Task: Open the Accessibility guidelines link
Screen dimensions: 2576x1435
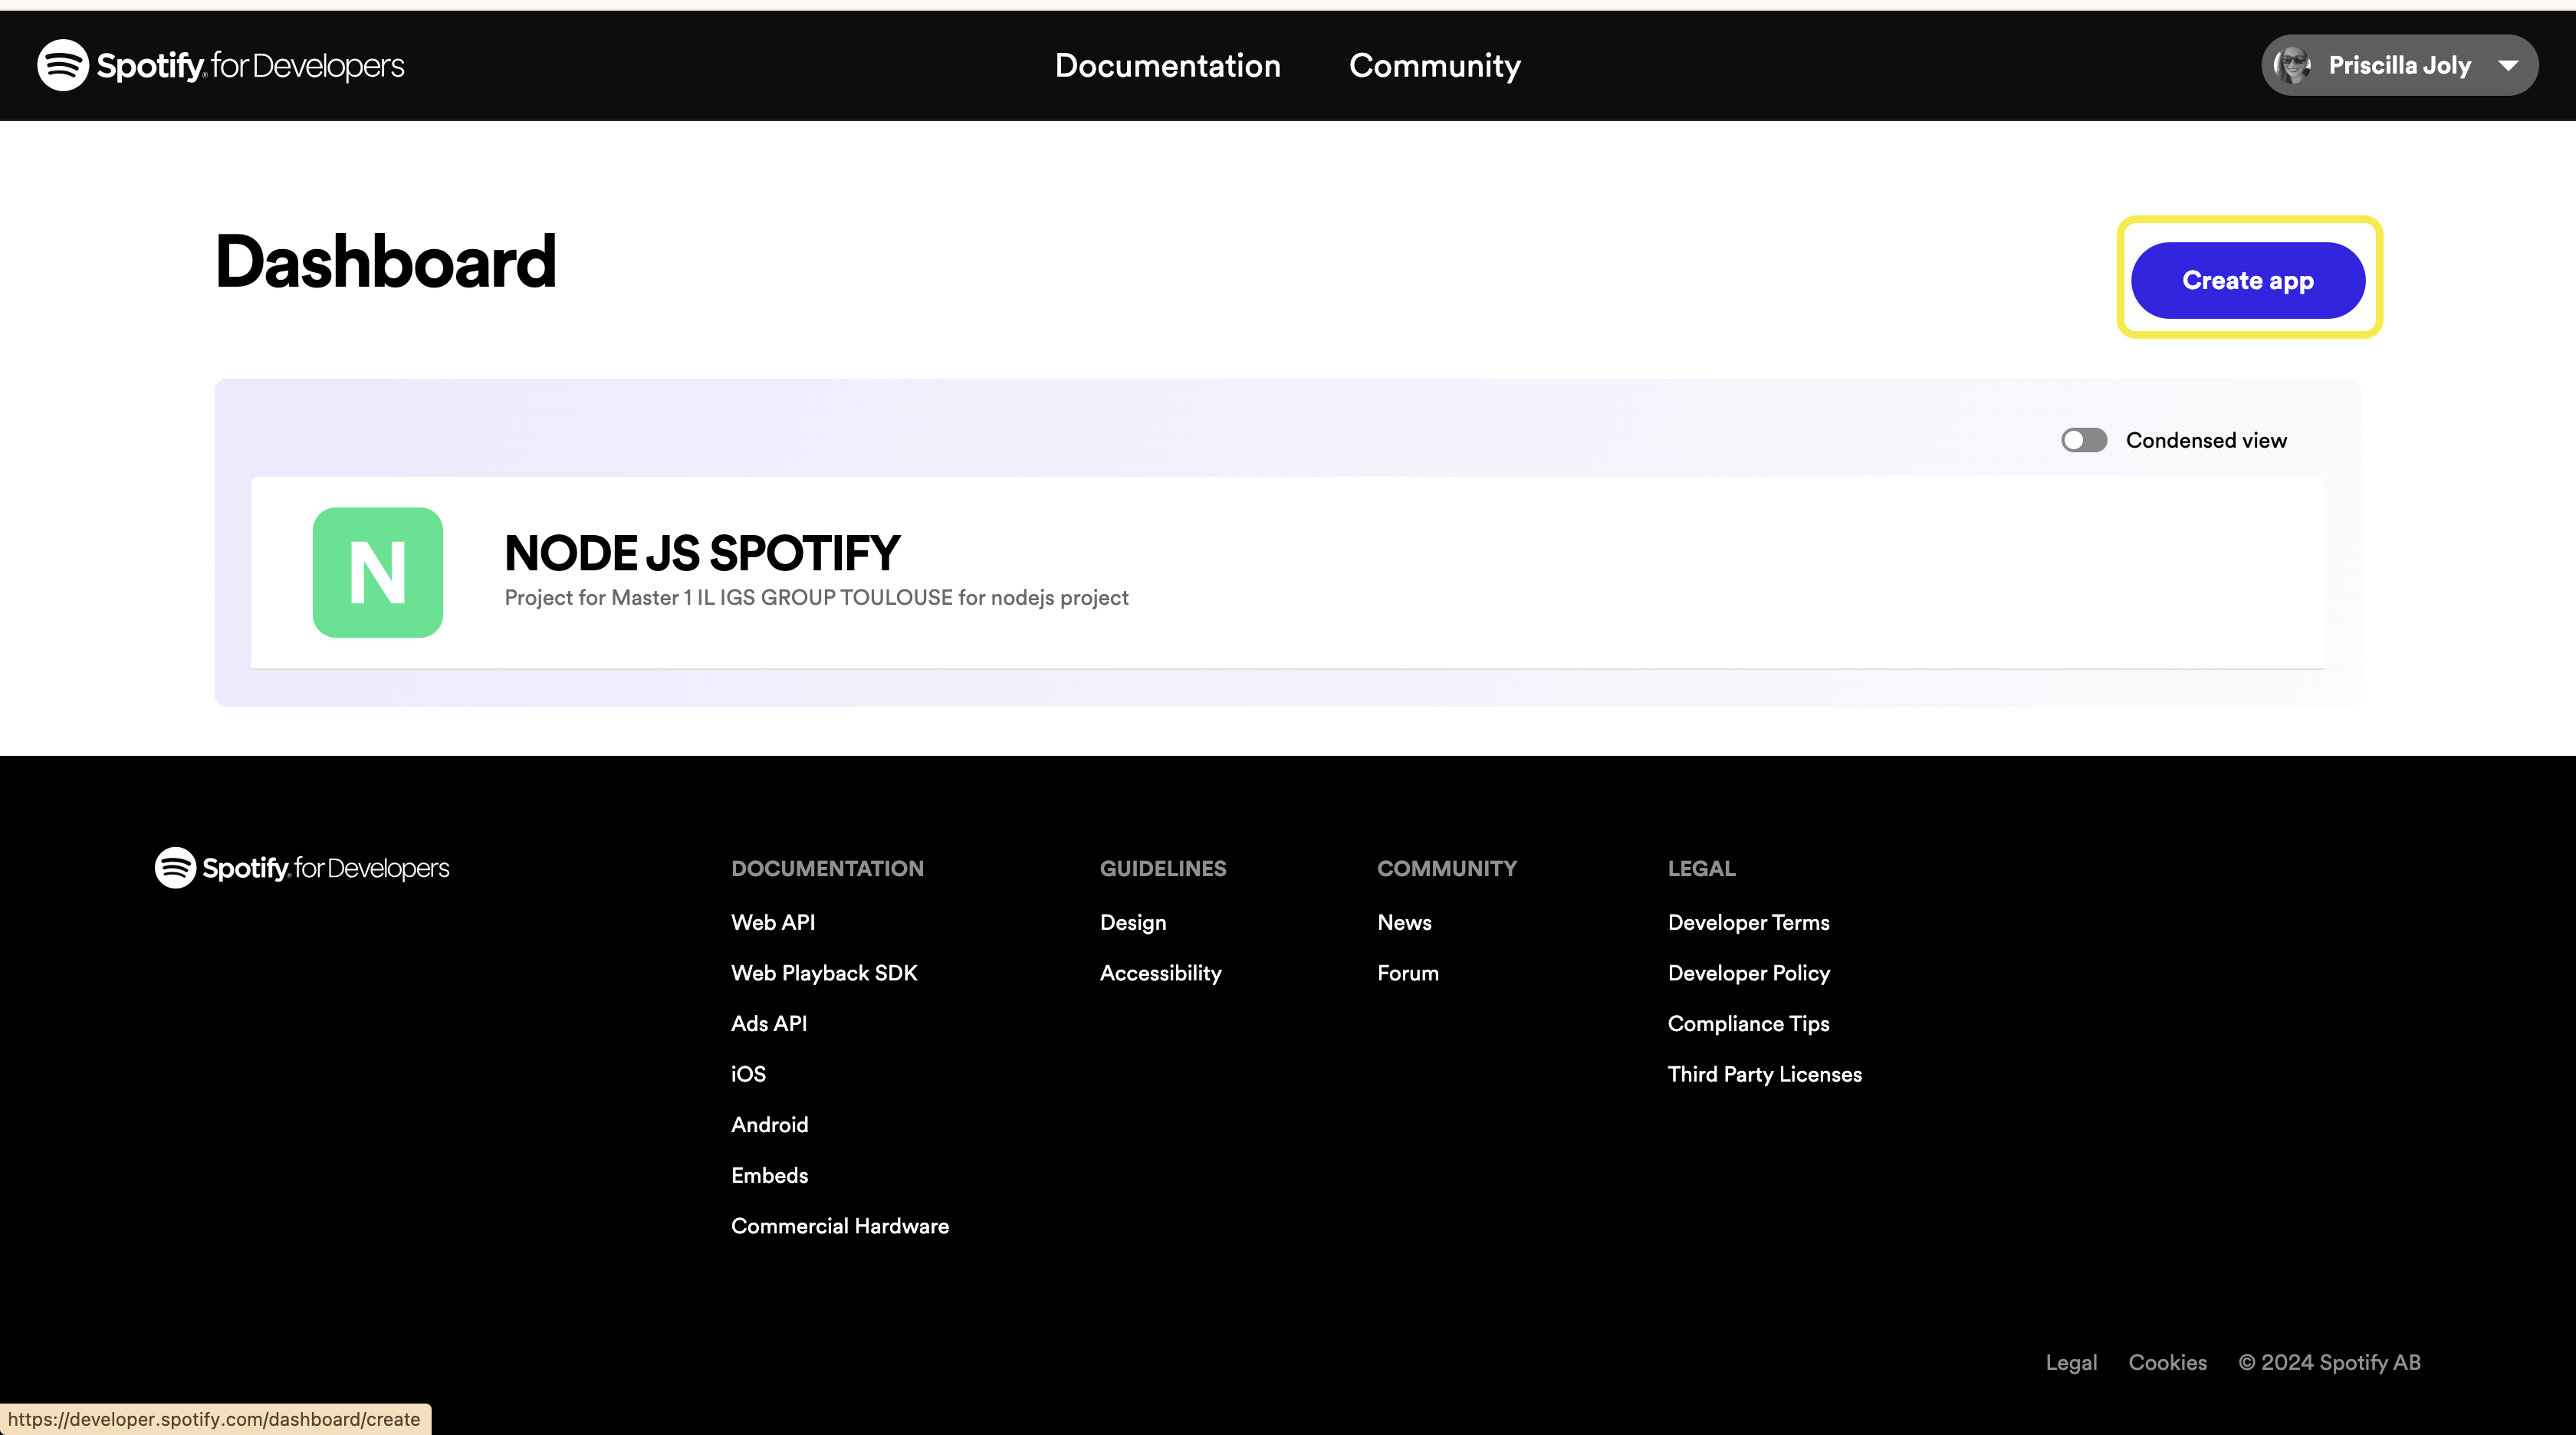Action: point(1160,973)
